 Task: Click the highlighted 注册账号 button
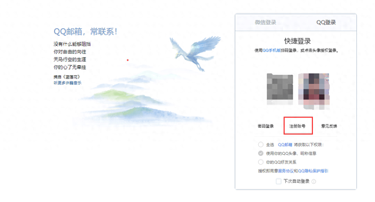298,126
